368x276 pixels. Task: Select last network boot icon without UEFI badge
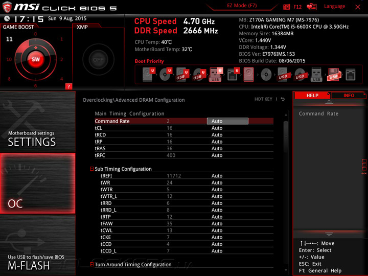tap(351, 75)
